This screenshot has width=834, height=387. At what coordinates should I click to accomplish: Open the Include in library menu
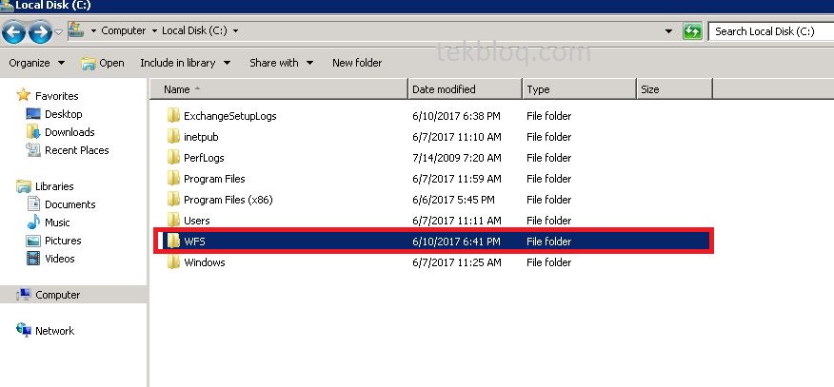pos(185,63)
